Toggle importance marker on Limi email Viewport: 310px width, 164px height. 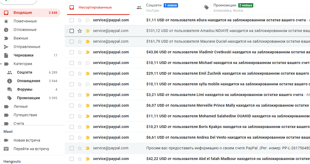[x=88, y=95]
